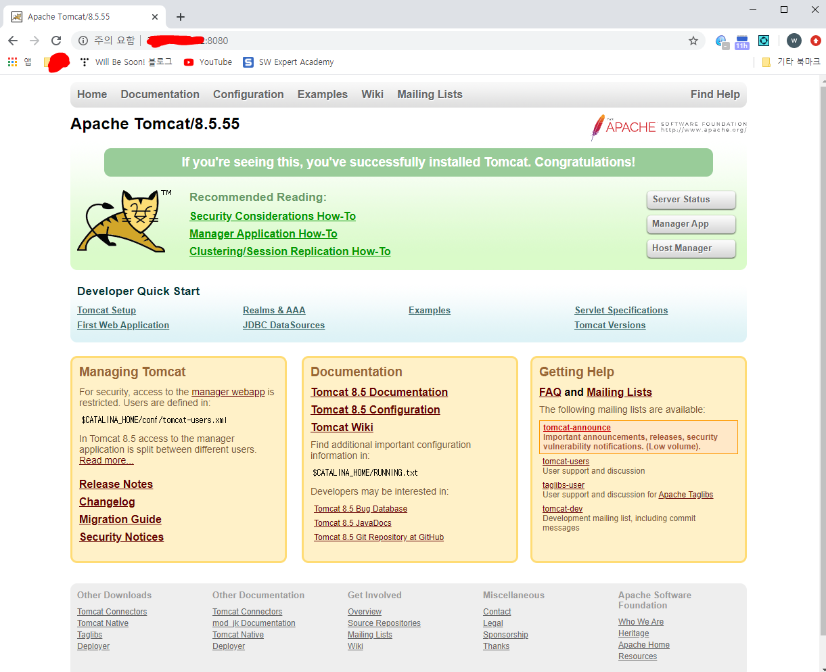The image size is (826, 672).
Task: Open Home in the Tomcat navigation bar
Action: 92,95
